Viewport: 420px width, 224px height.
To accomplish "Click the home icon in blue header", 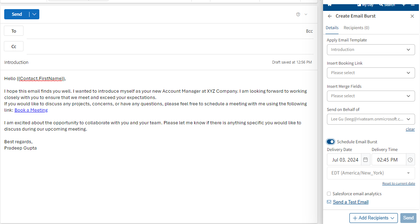I will click(x=329, y=4).
